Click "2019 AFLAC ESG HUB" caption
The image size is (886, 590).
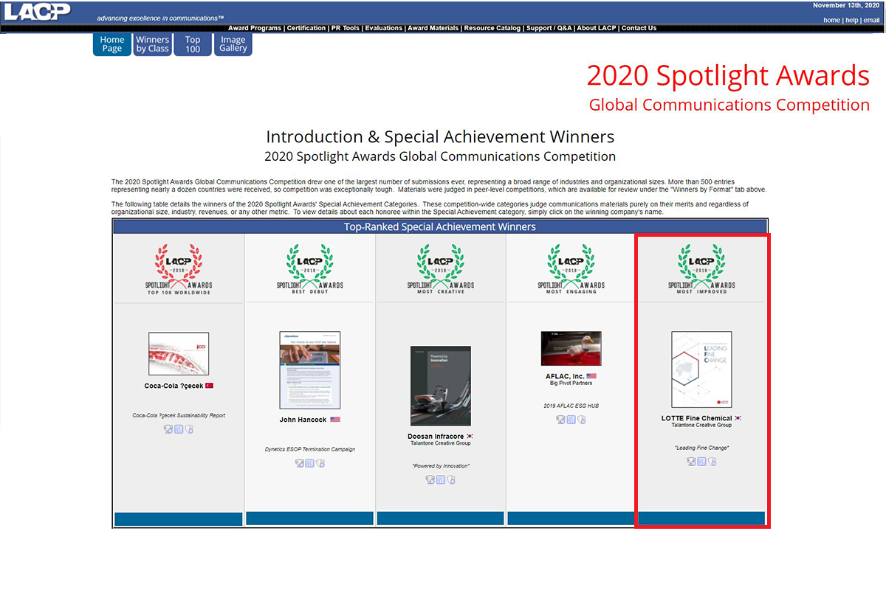pyautogui.click(x=571, y=406)
